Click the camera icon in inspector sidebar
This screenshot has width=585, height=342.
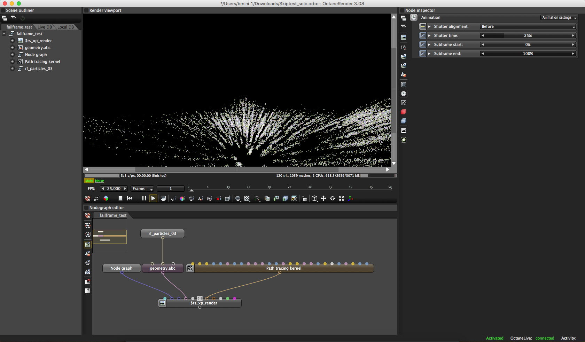[404, 47]
